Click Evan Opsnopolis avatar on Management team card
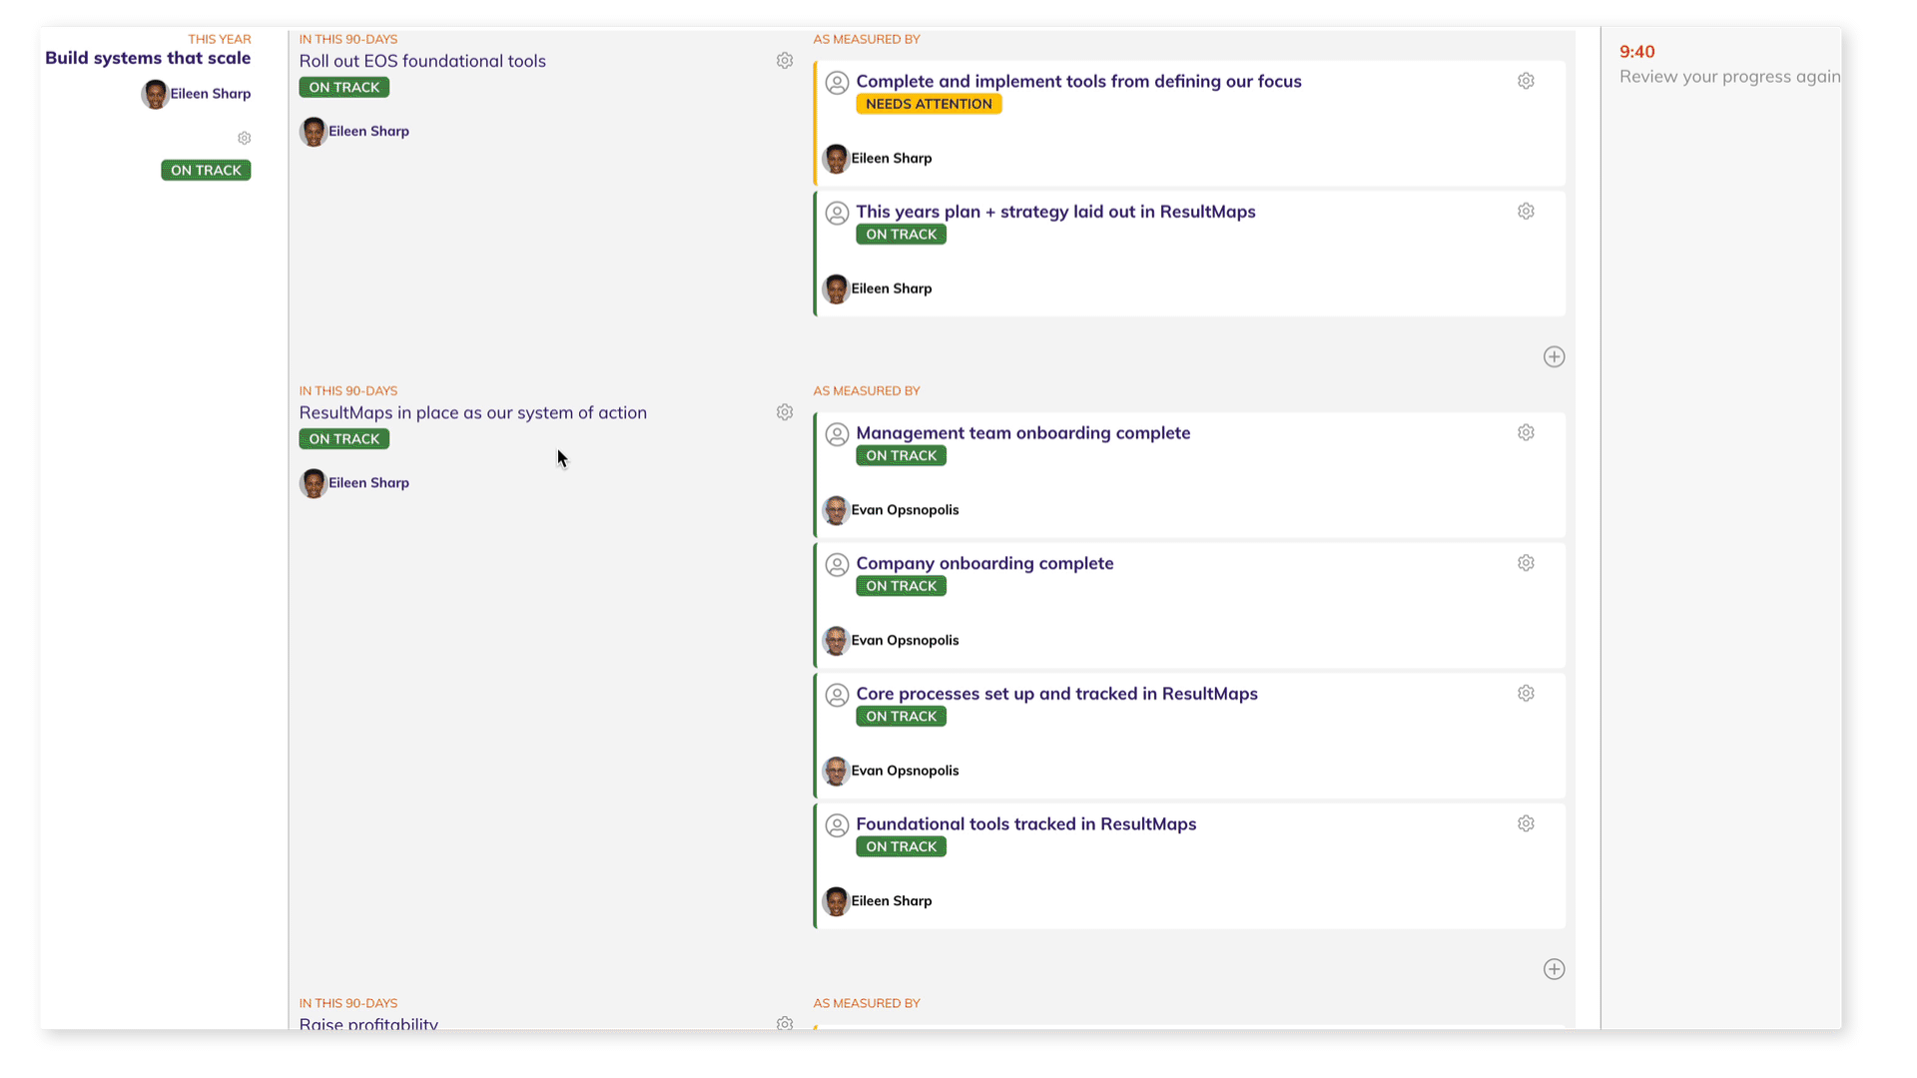Screen dimensions: 1917x1078 [x=836, y=510]
